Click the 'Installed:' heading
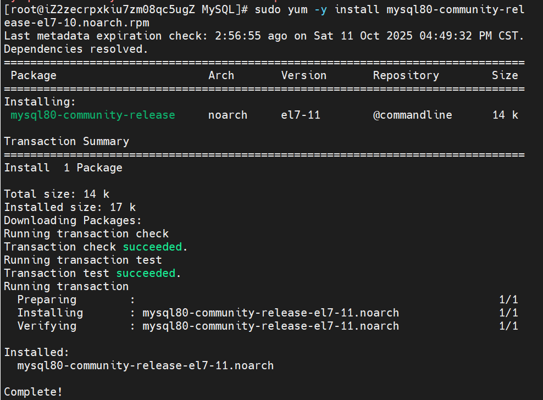The image size is (543, 400). [37, 352]
